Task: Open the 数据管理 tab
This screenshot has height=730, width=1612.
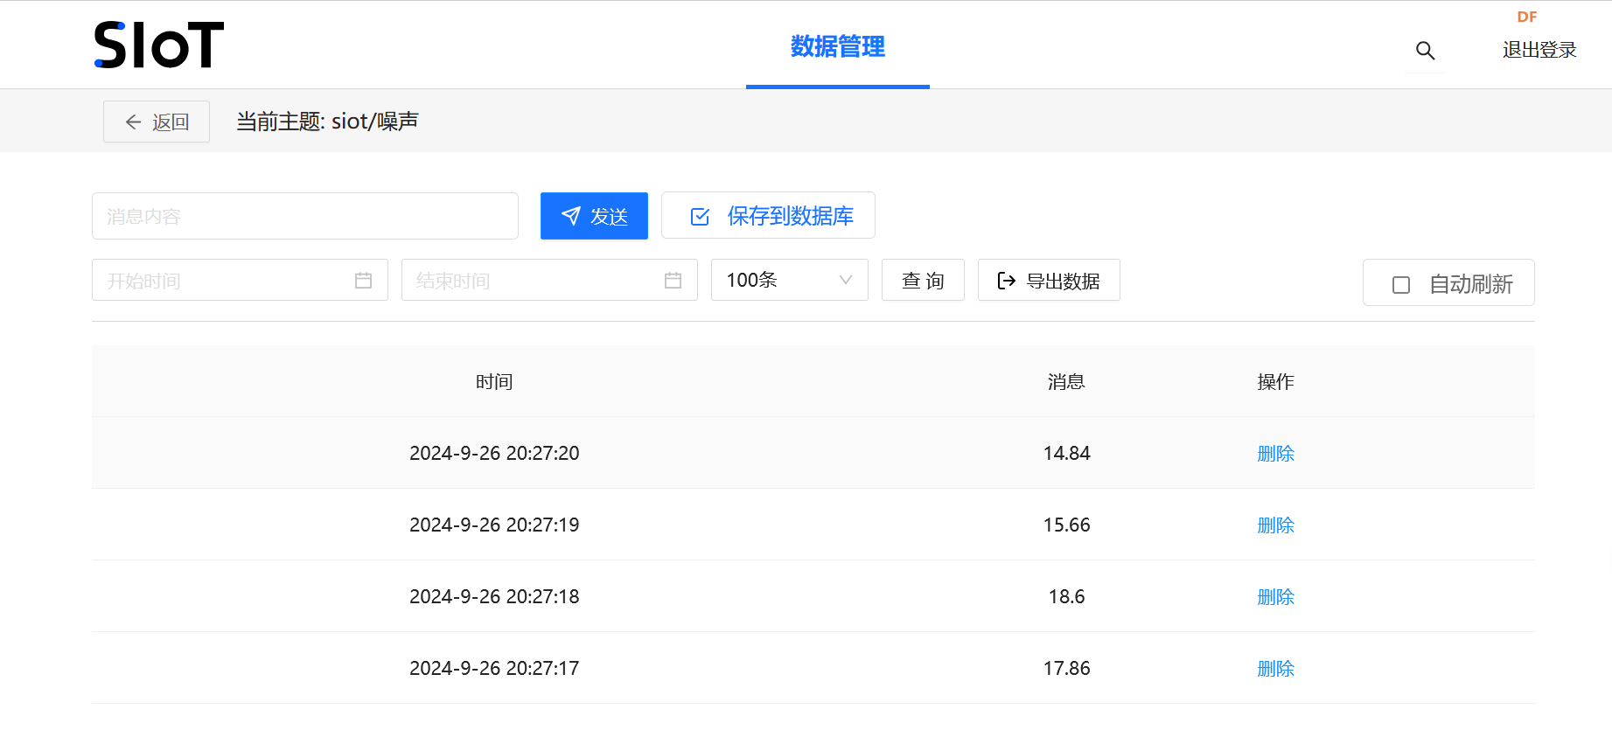Action: pos(838,46)
